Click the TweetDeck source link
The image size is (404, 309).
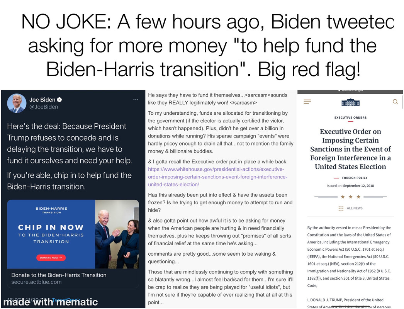point(66,300)
